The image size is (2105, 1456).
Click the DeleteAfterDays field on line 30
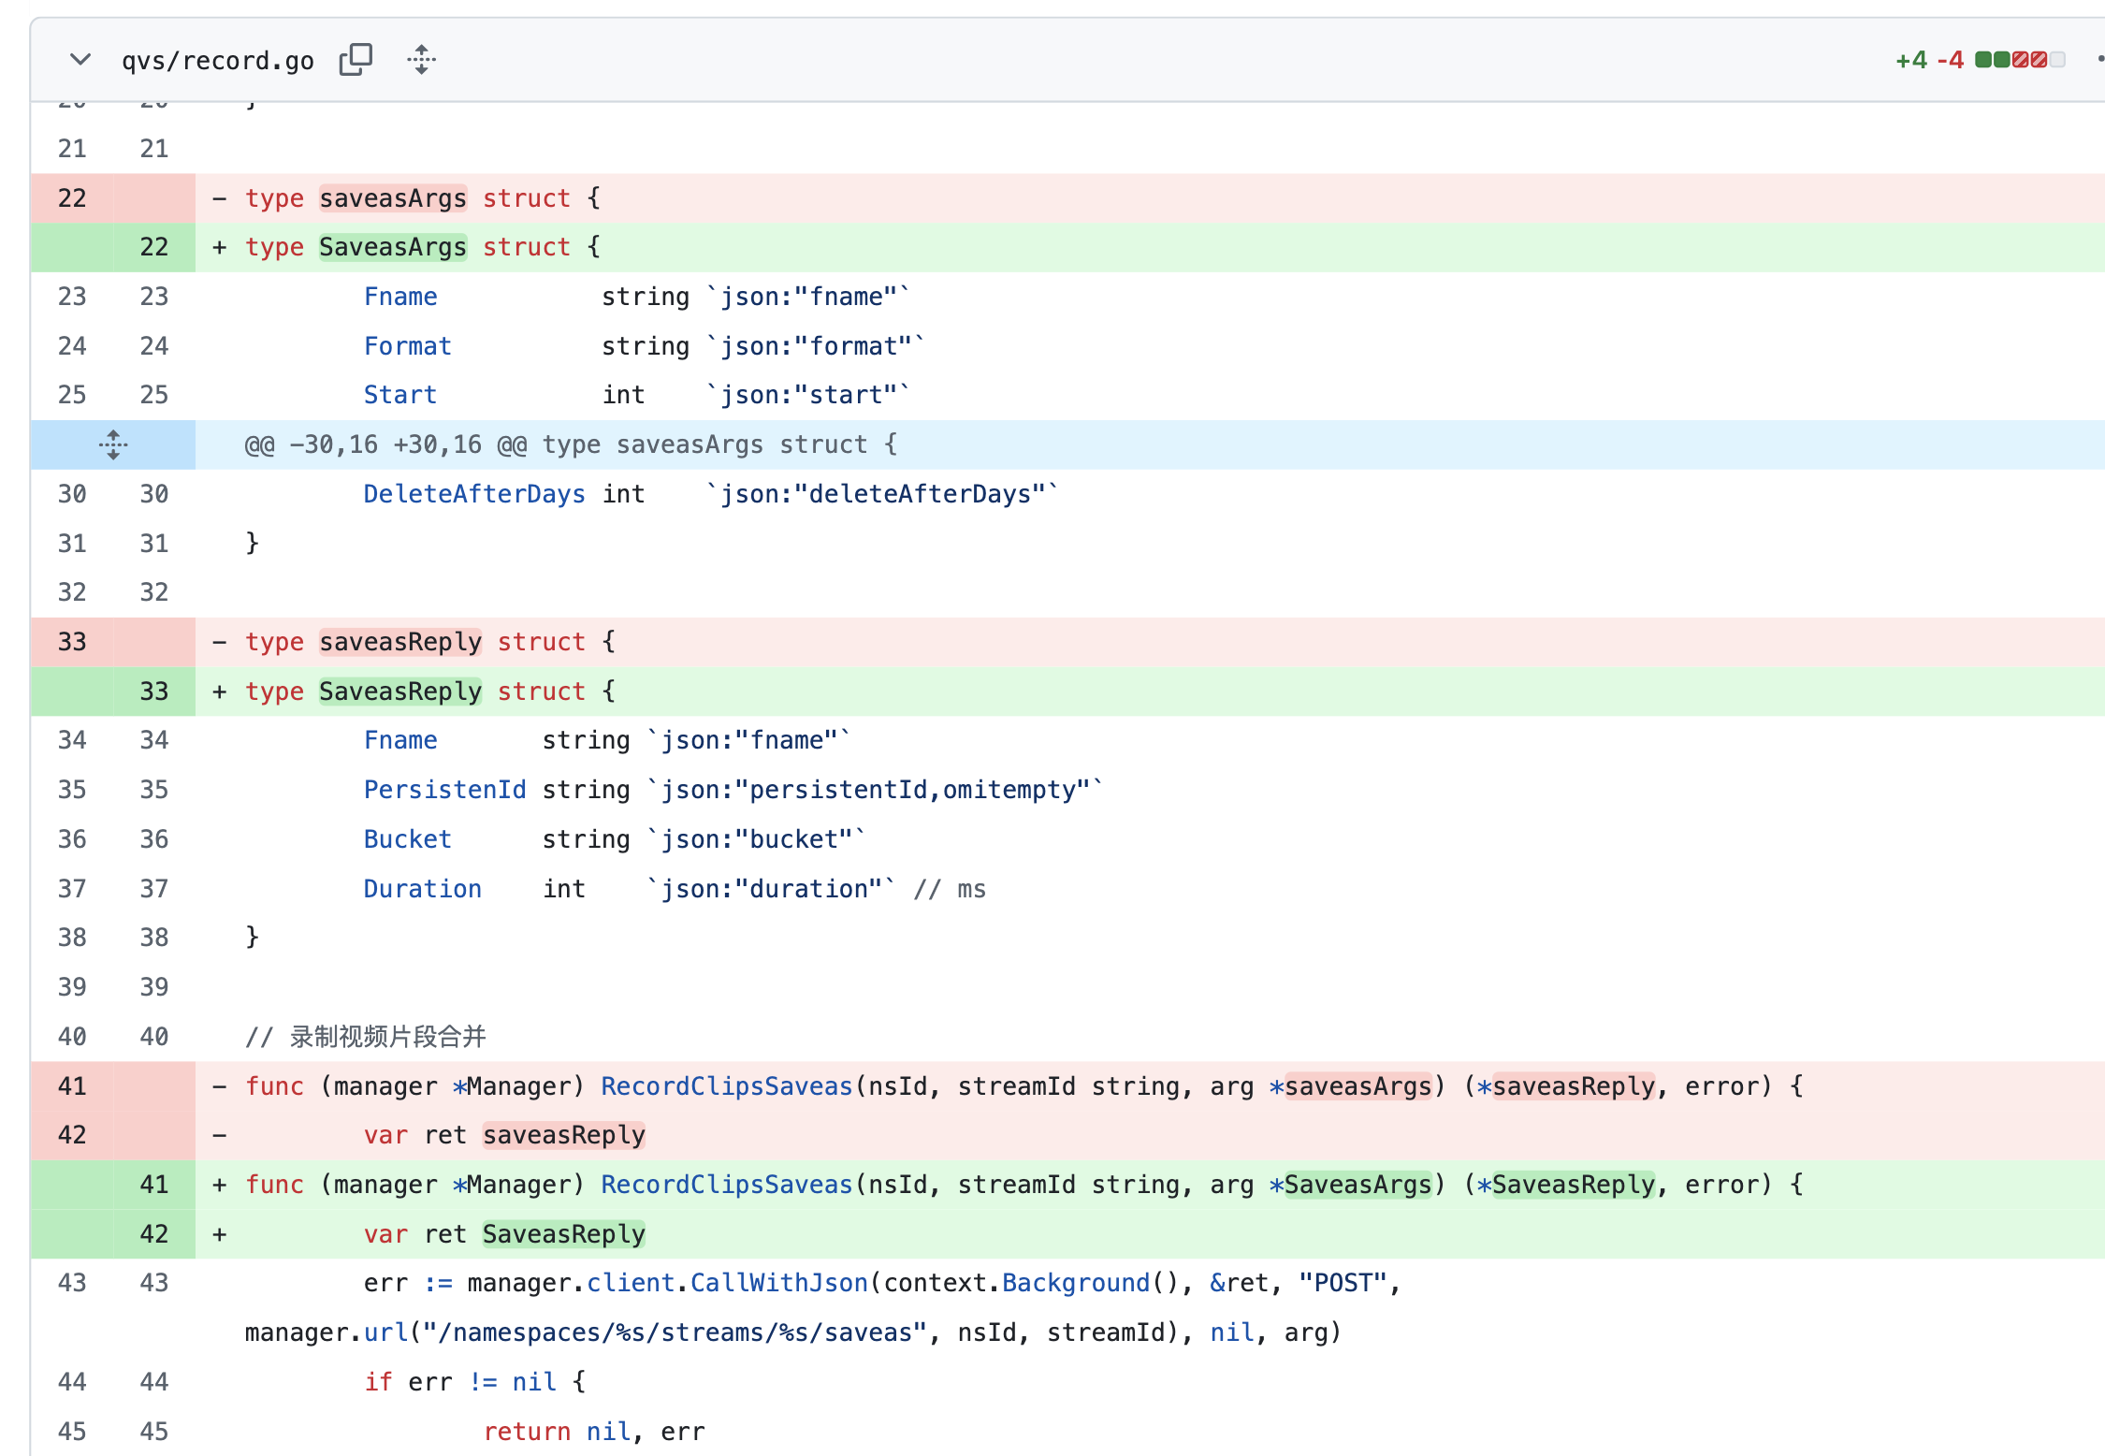point(474,494)
